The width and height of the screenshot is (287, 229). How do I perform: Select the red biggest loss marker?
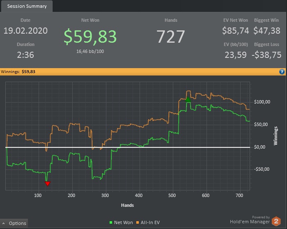tap(47, 183)
